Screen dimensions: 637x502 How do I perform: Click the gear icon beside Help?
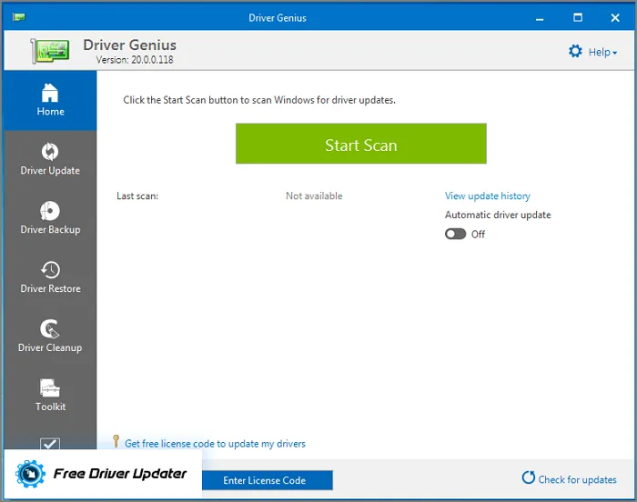tap(575, 52)
